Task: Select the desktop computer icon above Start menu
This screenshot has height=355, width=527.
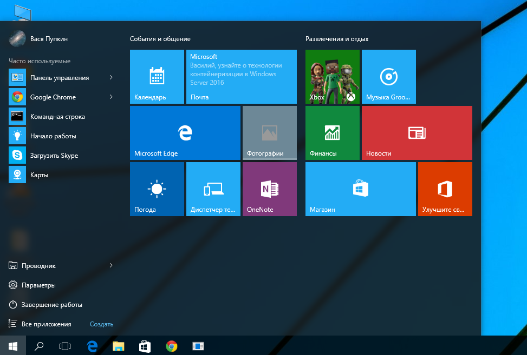Action: (23, 14)
